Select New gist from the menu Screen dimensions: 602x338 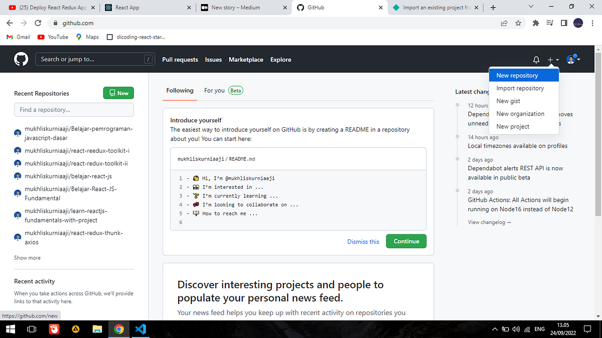[508, 101]
